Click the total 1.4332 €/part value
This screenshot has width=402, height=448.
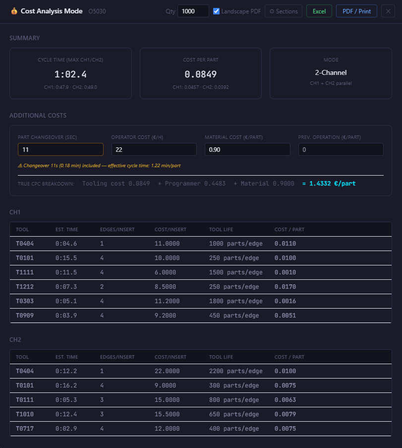[329, 184]
